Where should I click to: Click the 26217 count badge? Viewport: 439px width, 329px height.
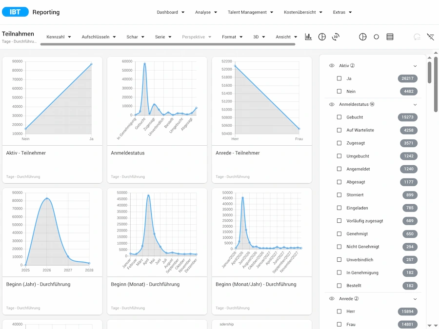407,78
